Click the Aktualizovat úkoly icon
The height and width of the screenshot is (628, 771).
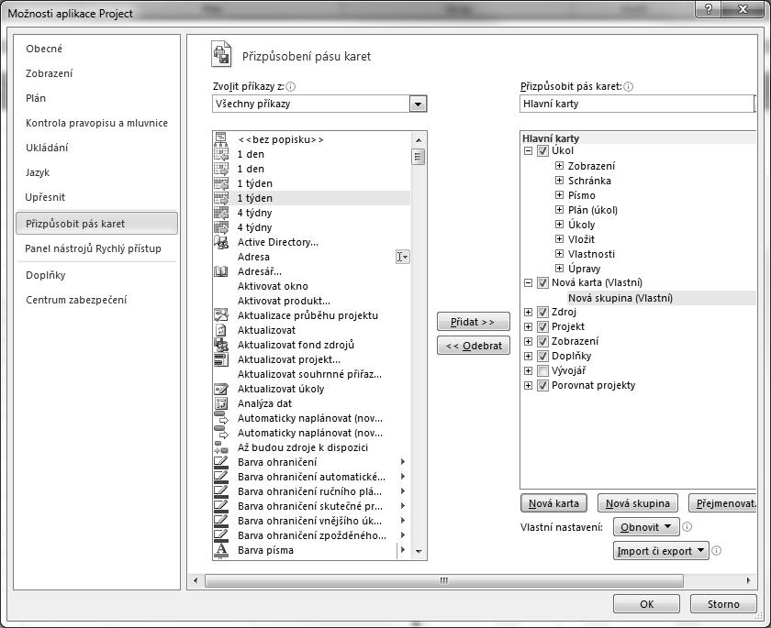221,389
